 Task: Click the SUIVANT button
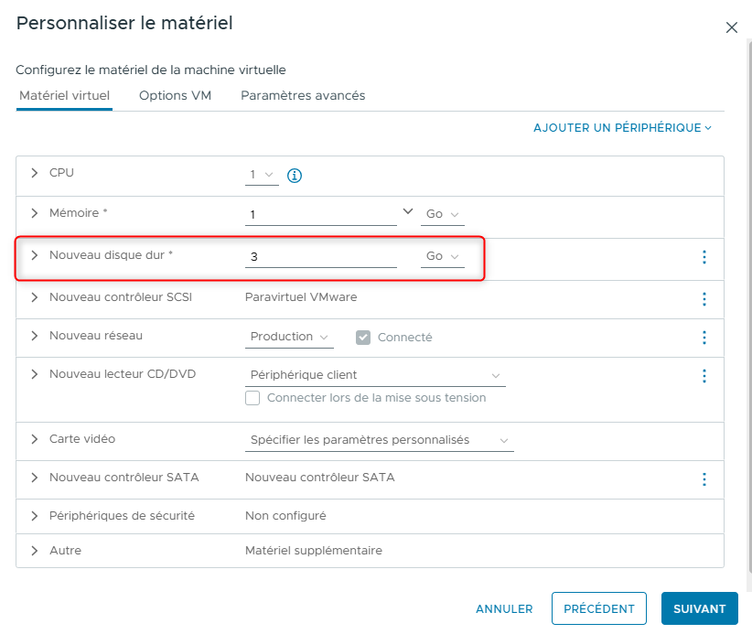pyautogui.click(x=699, y=608)
